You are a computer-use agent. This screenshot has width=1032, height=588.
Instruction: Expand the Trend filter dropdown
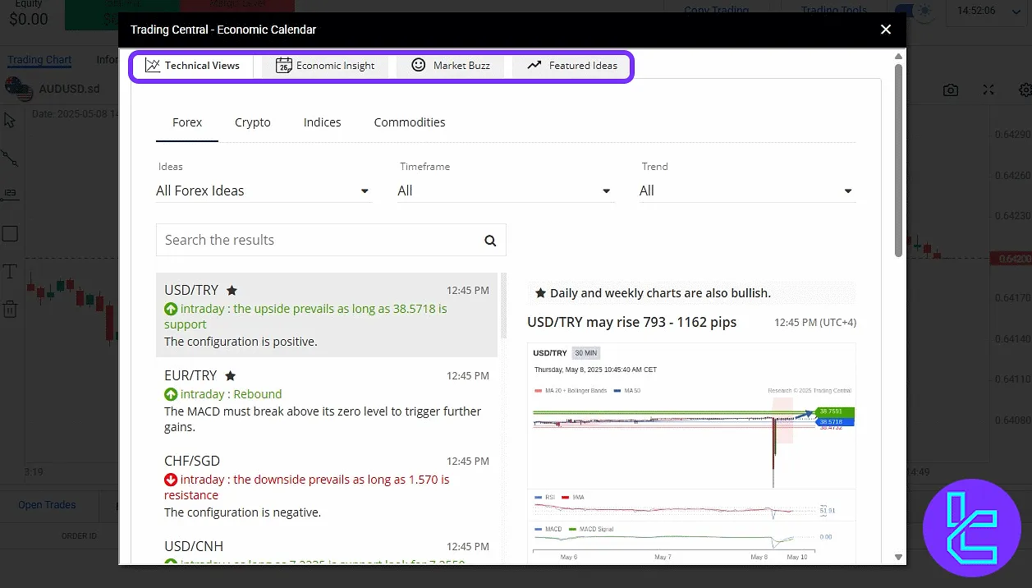[x=747, y=191]
